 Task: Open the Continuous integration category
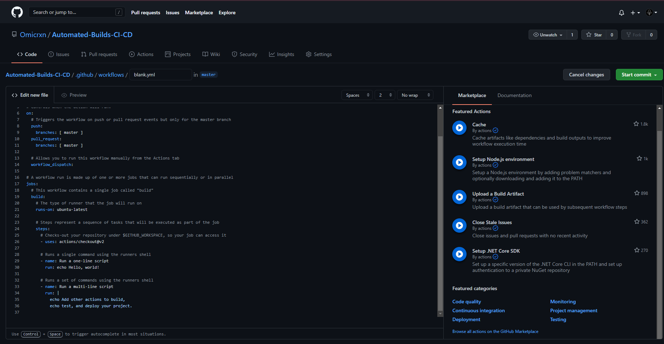pos(478,310)
